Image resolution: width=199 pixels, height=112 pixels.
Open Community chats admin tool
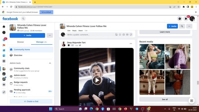tap(31, 69)
